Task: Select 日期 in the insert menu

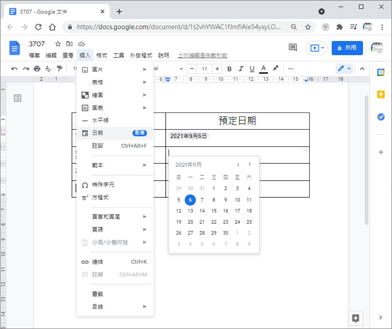Action: (x=98, y=133)
